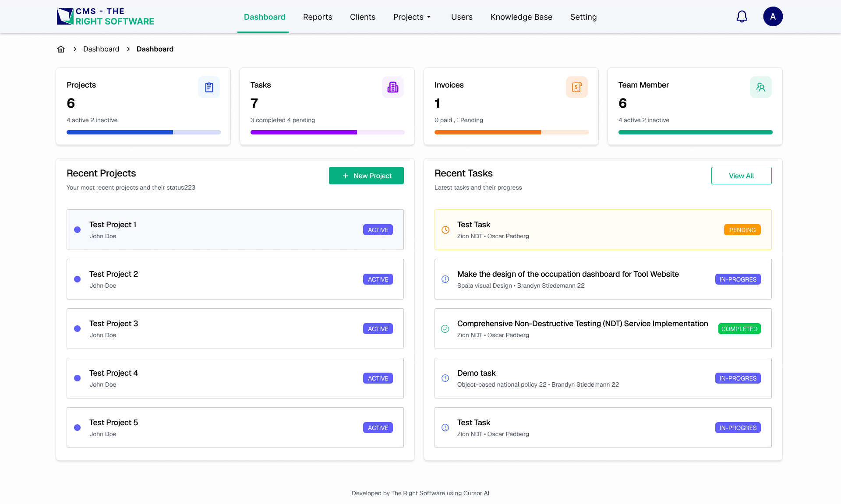Go to the Users section

click(x=462, y=17)
